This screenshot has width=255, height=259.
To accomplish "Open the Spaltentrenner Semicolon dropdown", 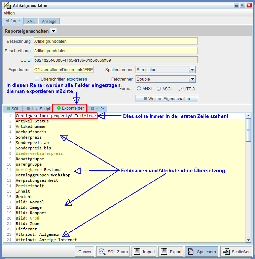I will 192,70.
